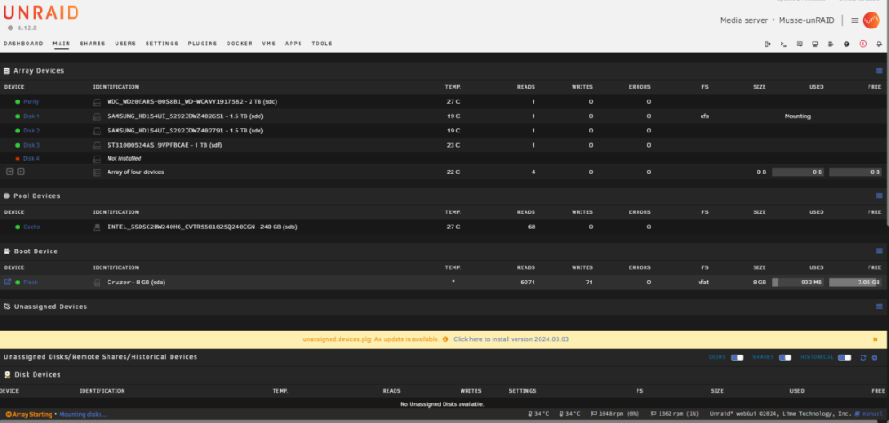This screenshot has height=423, width=889.
Task: Click the green status dot for Parity
Action: click(18, 102)
